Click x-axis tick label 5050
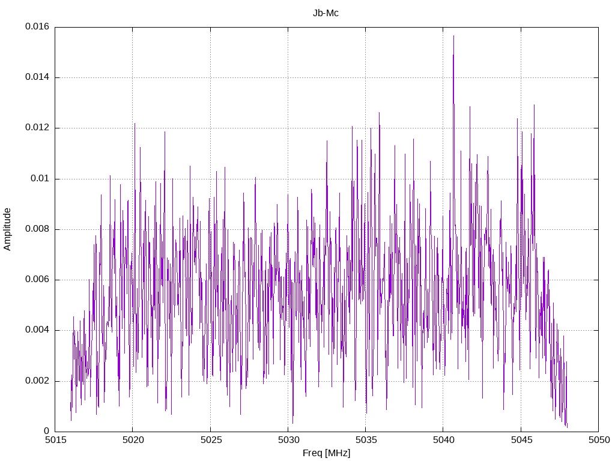This screenshot has width=615, height=461. click(599, 440)
